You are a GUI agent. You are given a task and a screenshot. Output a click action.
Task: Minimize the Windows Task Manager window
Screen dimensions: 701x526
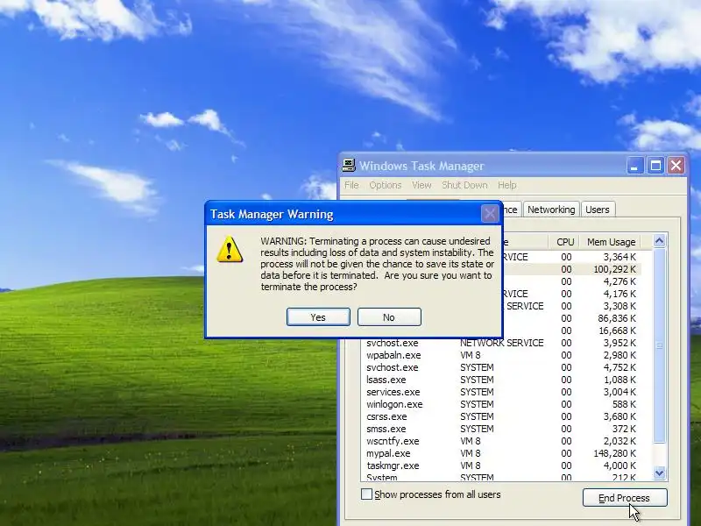634,166
